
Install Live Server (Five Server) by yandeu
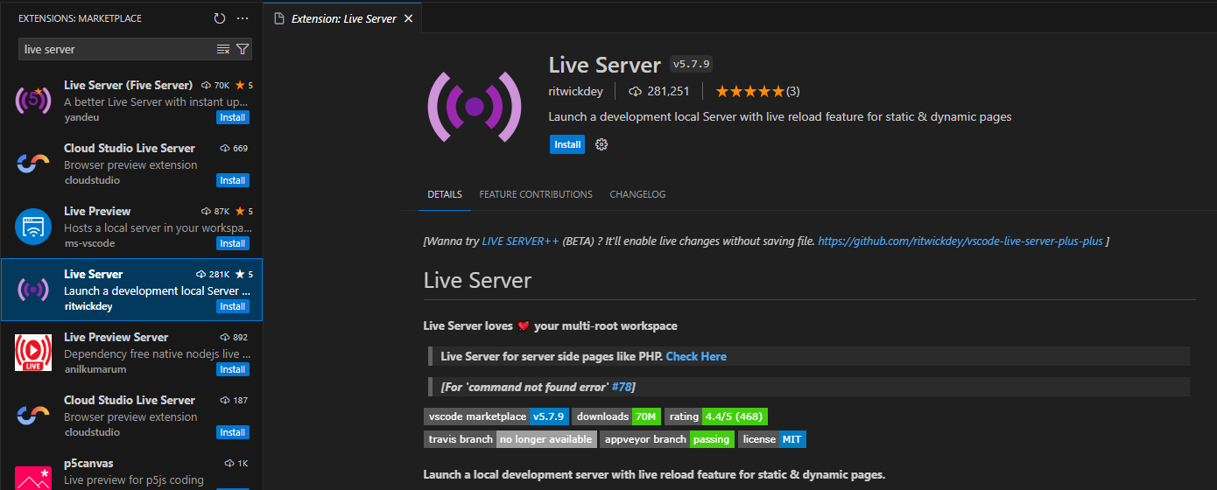coord(233,117)
